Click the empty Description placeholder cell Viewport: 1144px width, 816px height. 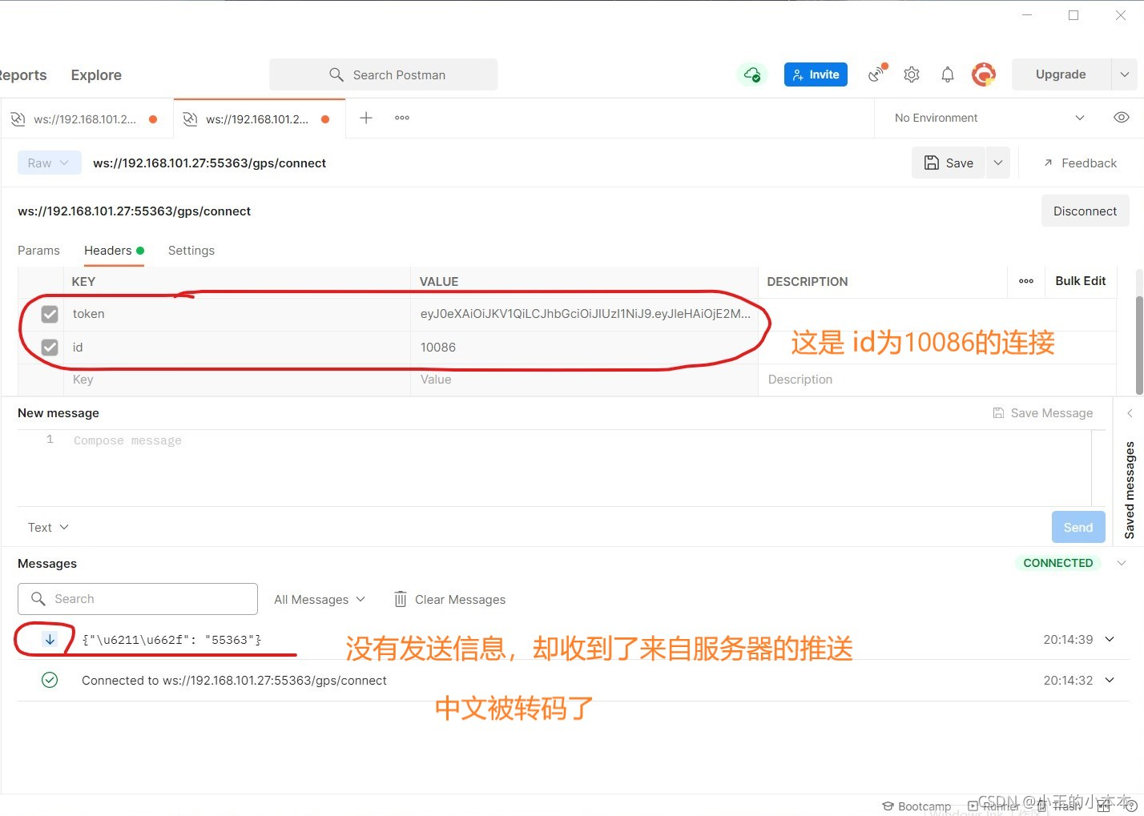(937, 380)
